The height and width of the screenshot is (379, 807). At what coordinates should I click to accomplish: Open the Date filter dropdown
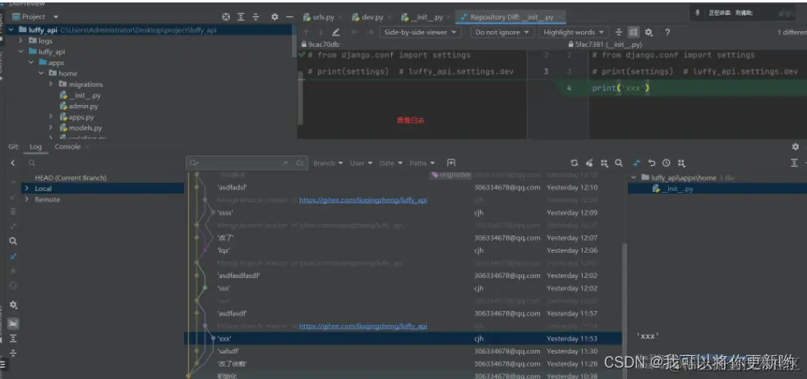pyautogui.click(x=390, y=162)
